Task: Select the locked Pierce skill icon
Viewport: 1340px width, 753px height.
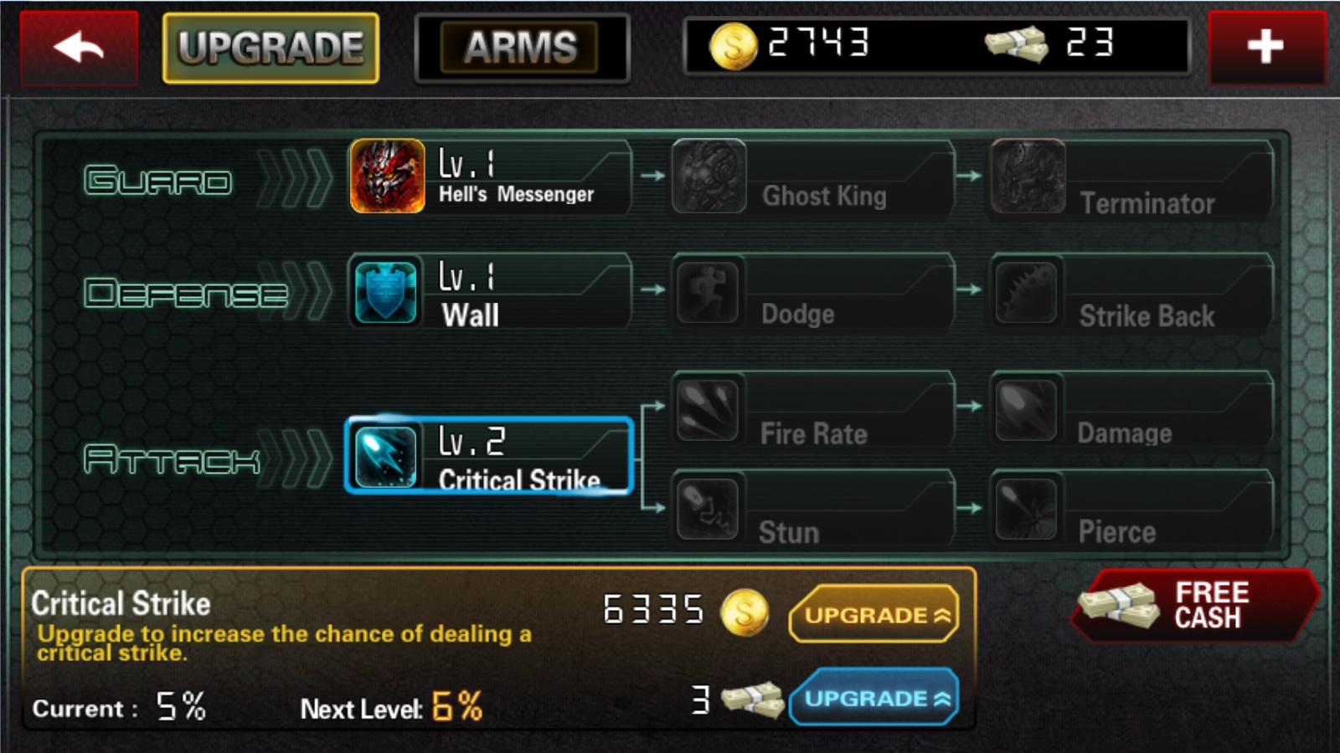Action: (x=1026, y=509)
